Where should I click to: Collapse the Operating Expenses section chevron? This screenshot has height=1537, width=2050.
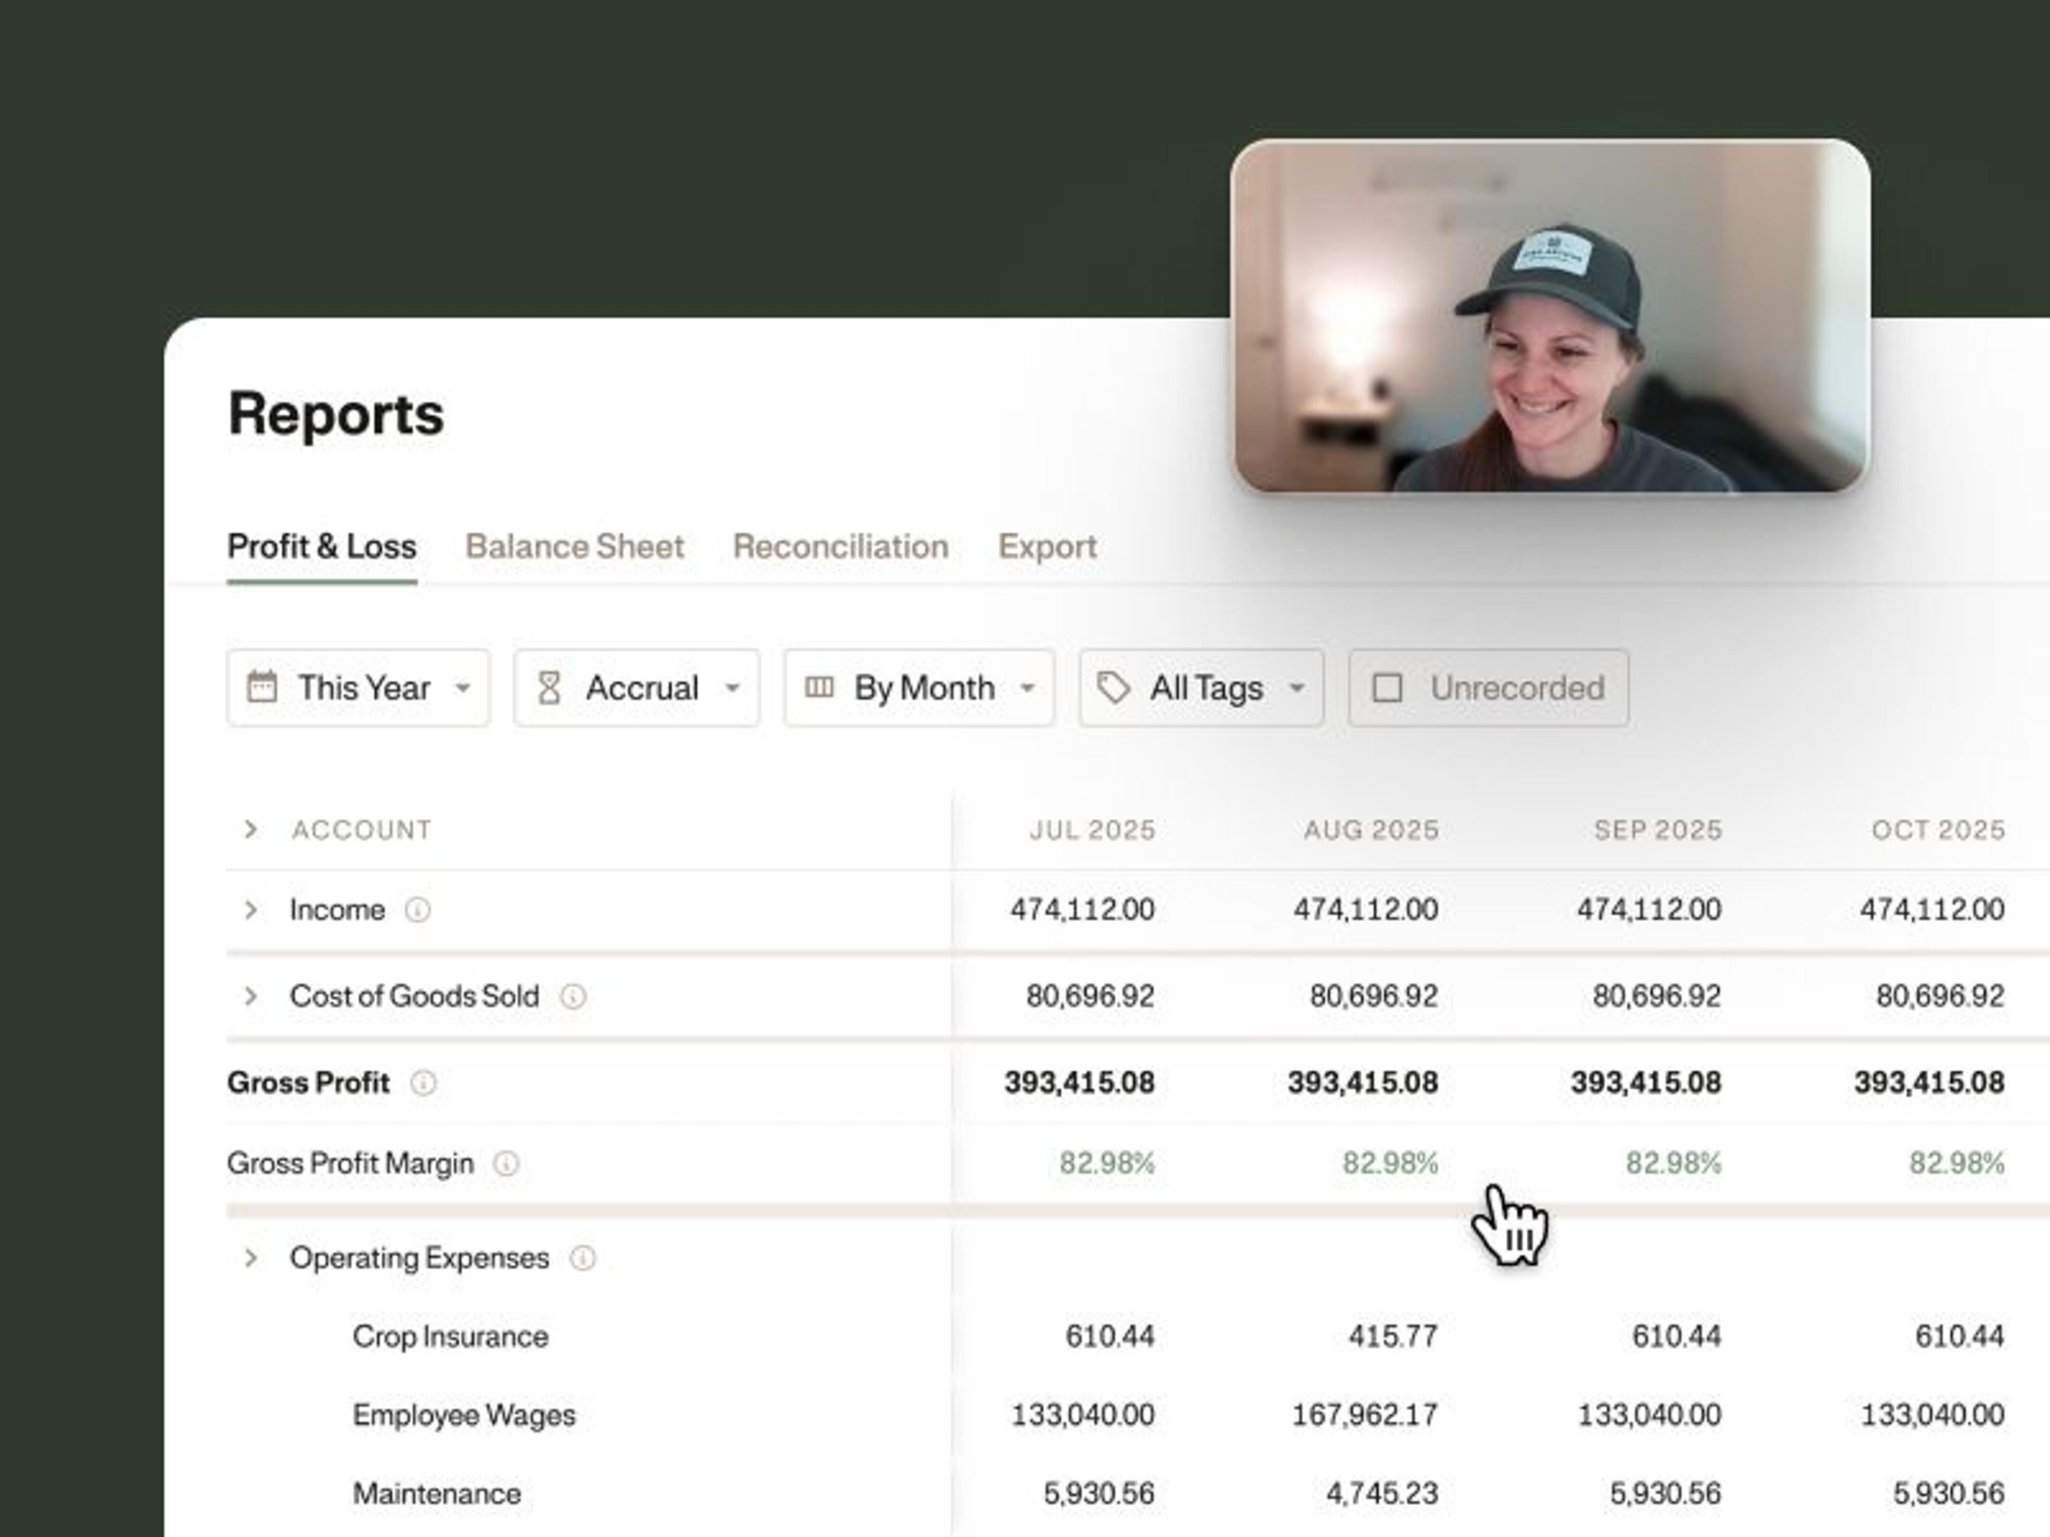tap(250, 1258)
